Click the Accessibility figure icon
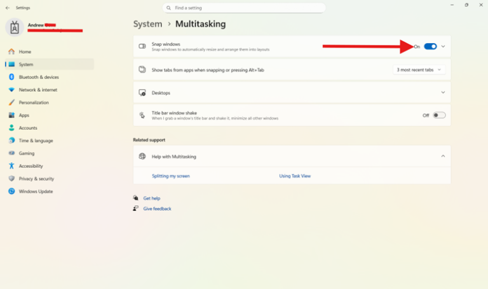This screenshot has height=289, width=488. [x=11, y=166]
